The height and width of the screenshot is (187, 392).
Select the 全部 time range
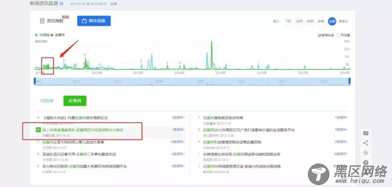(332, 21)
